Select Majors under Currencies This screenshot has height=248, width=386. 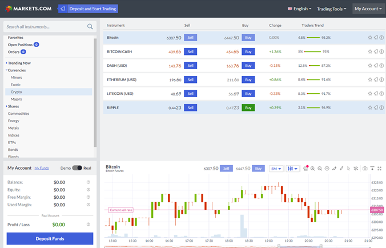coord(16,99)
